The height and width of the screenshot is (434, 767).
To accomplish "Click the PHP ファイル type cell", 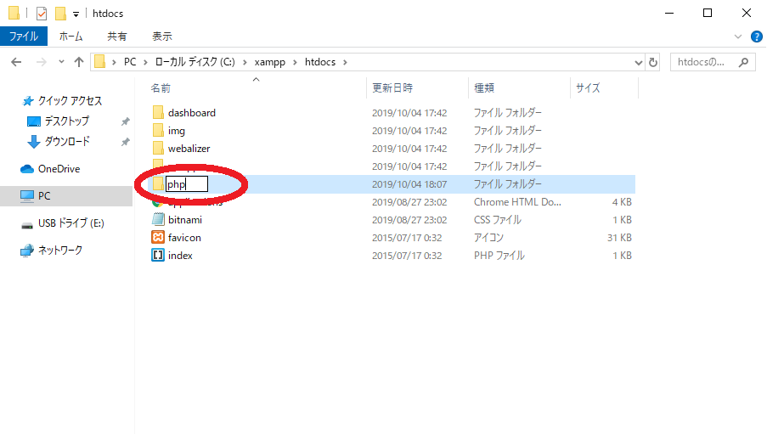I will tap(499, 256).
